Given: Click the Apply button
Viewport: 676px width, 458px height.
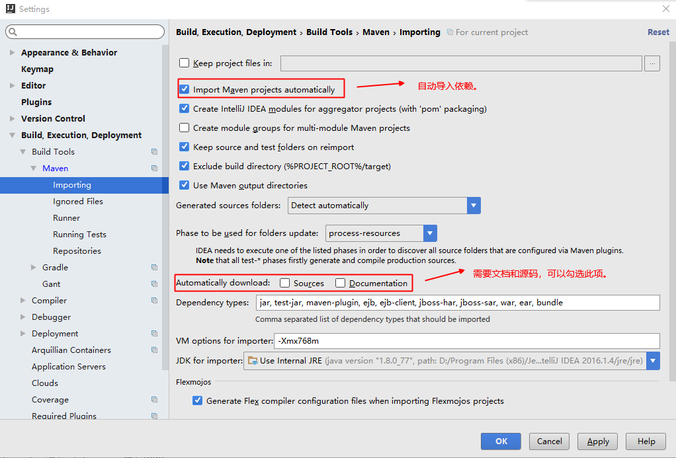Looking at the screenshot, I should 597,441.
